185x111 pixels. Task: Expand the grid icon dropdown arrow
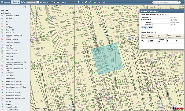click(x=54, y=2)
